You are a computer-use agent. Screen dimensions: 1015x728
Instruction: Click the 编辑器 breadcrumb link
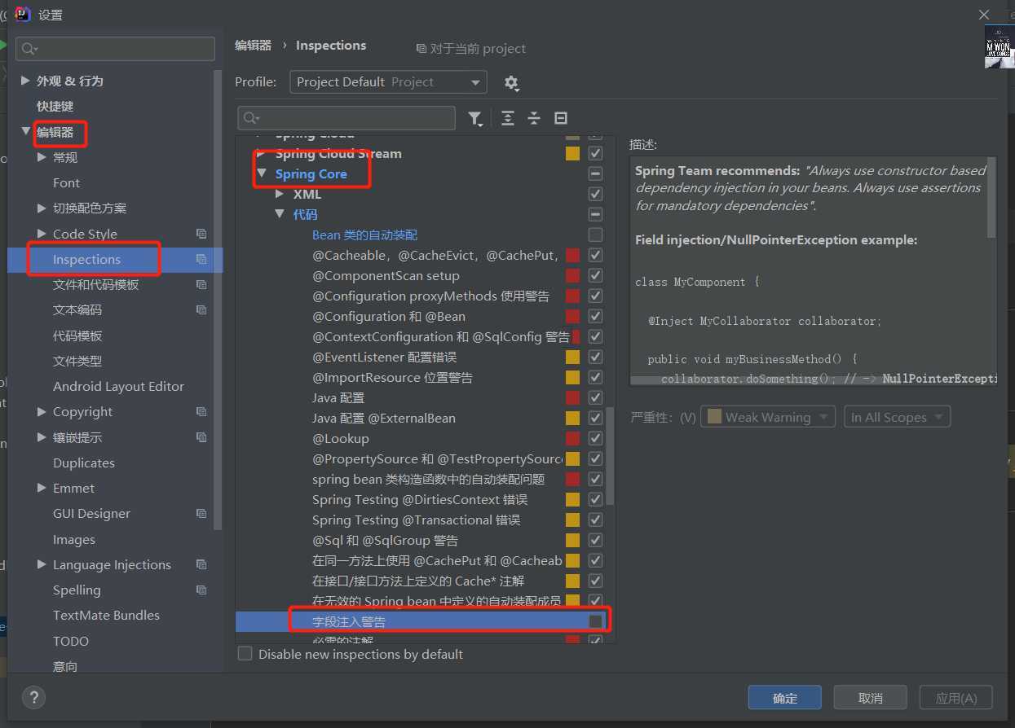click(x=254, y=46)
